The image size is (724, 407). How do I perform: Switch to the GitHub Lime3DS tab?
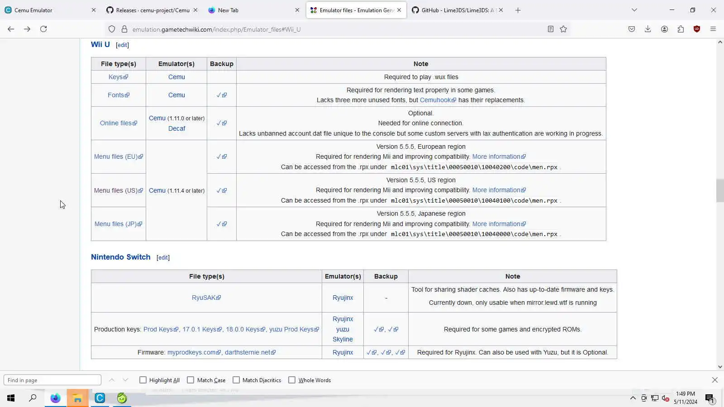tap(457, 10)
